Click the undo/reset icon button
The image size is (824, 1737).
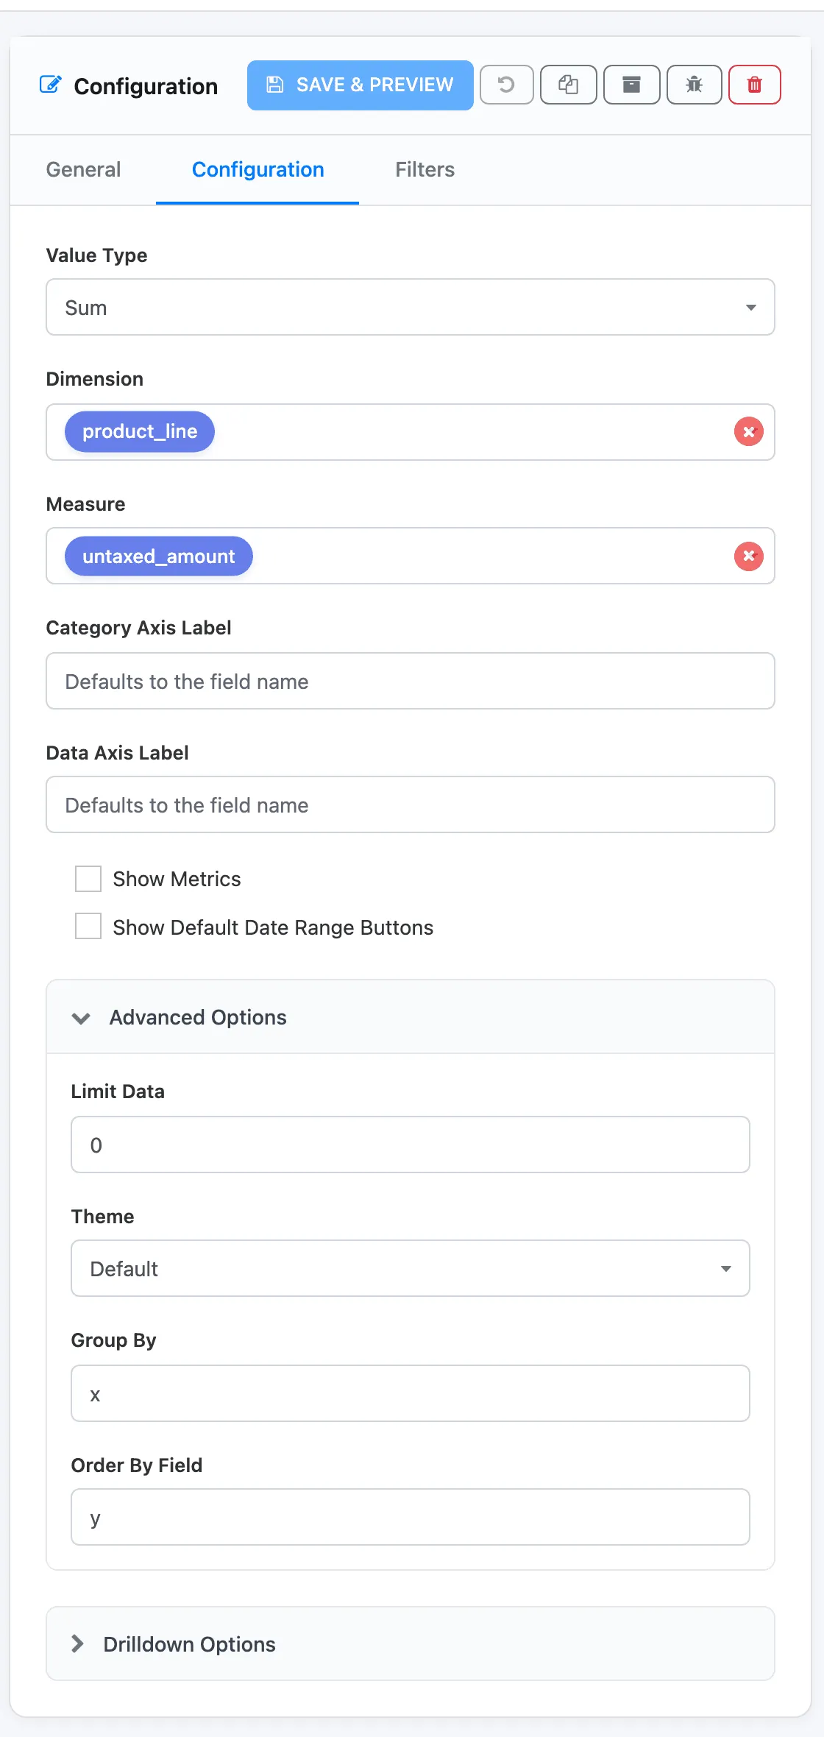click(x=506, y=85)
